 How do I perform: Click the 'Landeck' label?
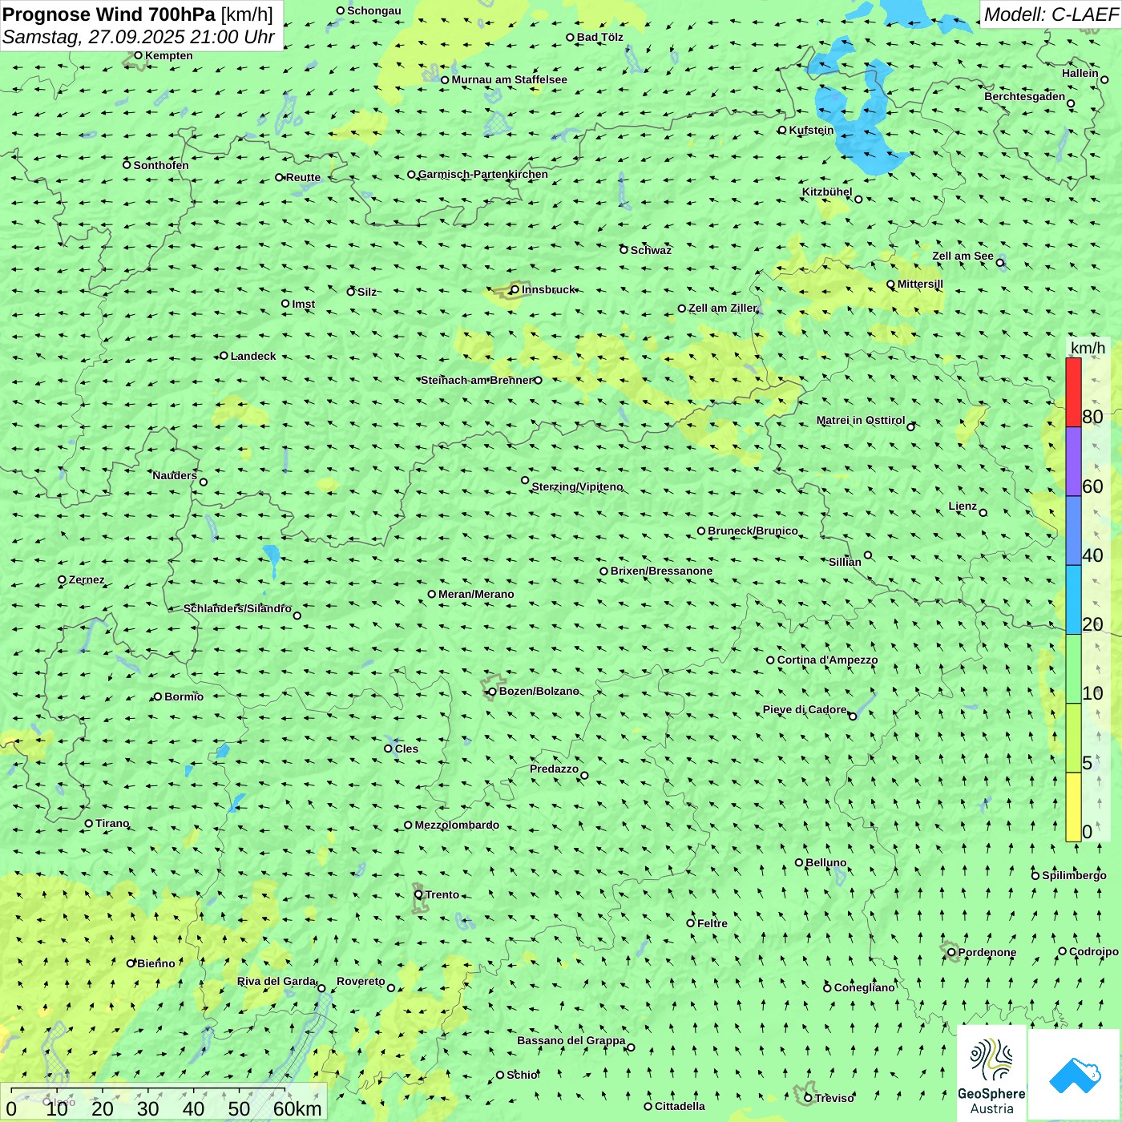tap(253, 356)
